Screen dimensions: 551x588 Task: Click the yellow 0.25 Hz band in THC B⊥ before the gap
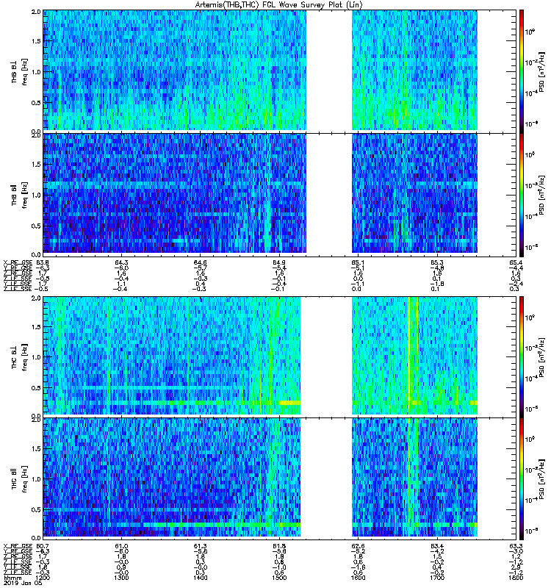click(x=289, y=402)
